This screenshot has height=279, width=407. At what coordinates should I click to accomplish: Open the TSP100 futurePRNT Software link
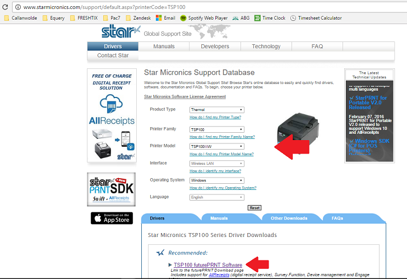pos(208,265)
